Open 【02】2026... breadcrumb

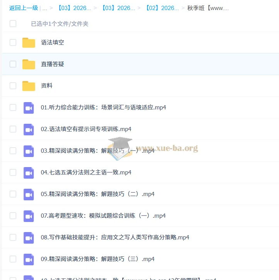tap(162, 8)
